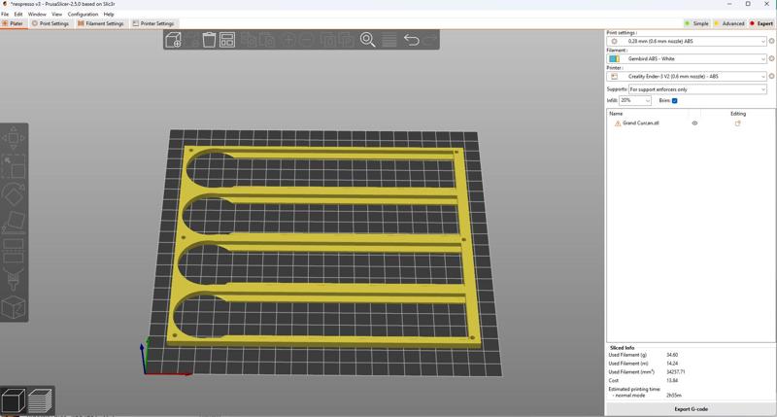
Task: Switch to sliced layers preview icon
Action: tap(40, 400)
